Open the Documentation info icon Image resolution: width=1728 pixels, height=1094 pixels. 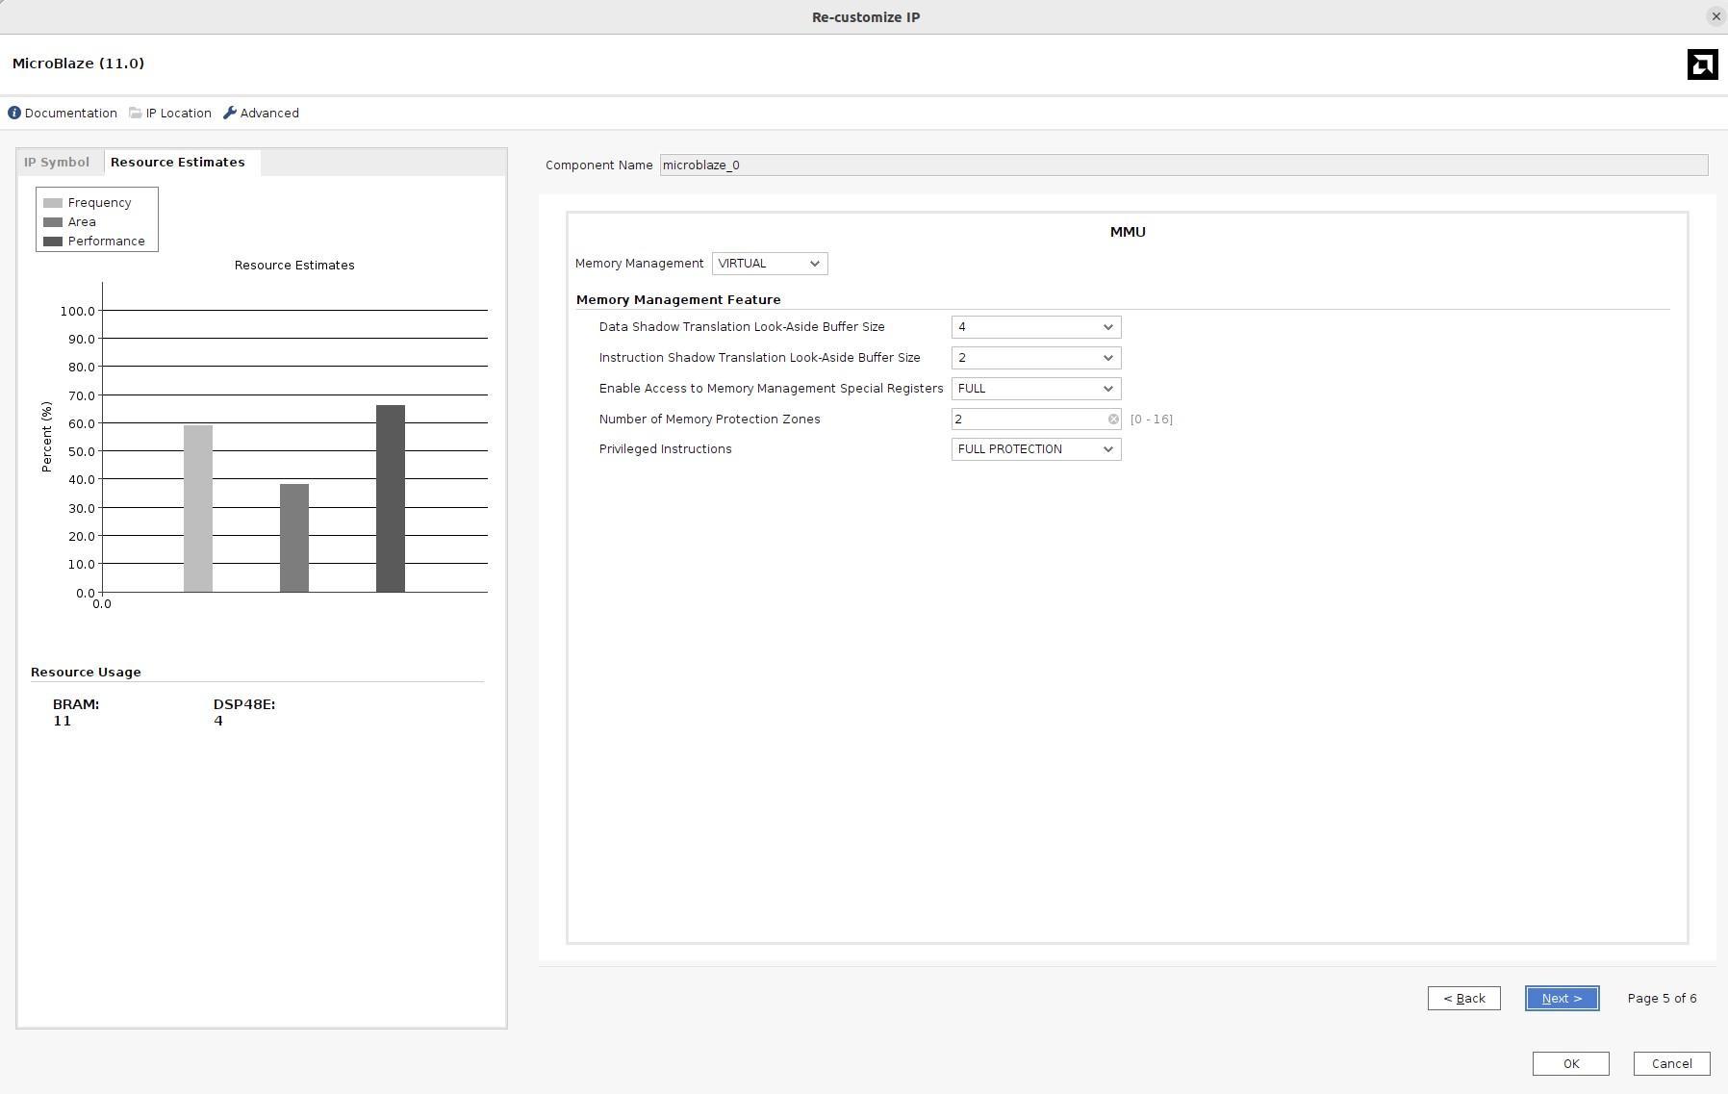[14, 113]
